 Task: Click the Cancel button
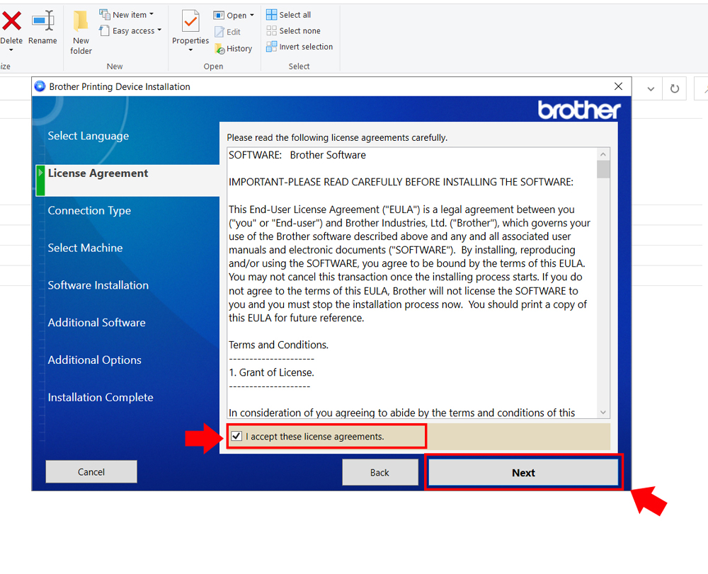click(x=91, y=472)
